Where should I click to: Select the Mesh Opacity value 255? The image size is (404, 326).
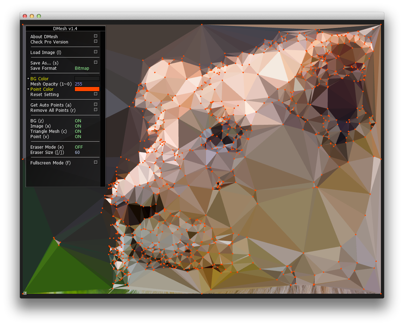click(x=78, y=84)
